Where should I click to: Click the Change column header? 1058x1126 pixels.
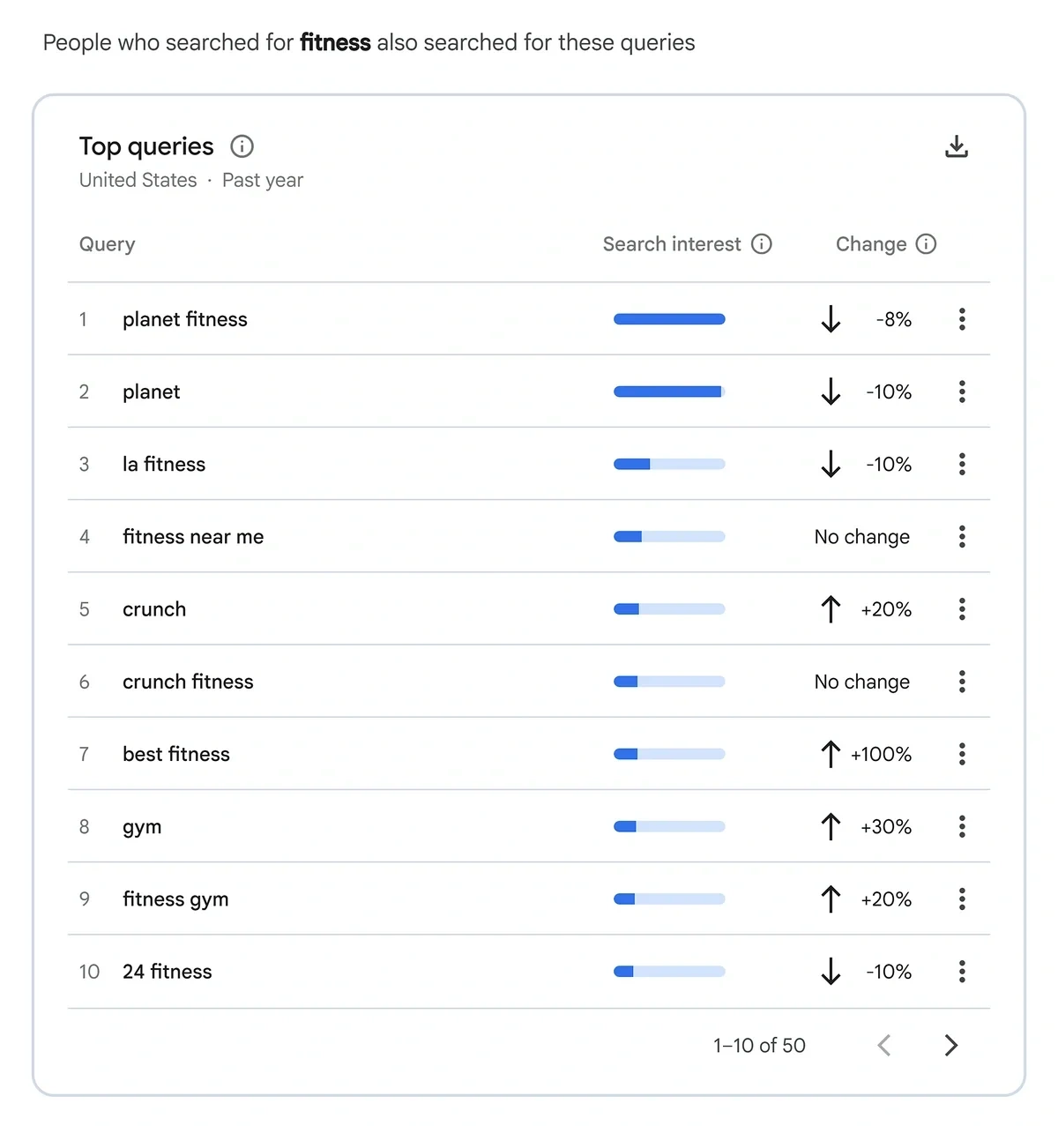(871, 244)
